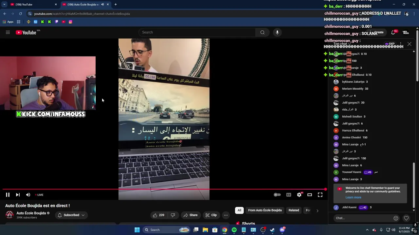The image size is (419, 235).
Task: Open Steam from the taskbar
Action: [272, 230]
